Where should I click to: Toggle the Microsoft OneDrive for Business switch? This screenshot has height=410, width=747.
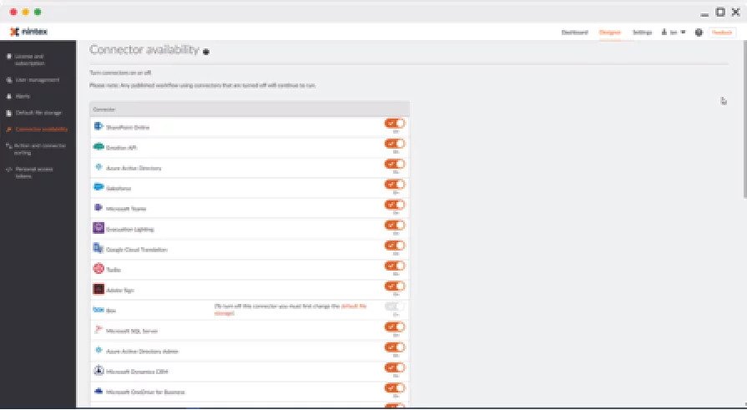coord(395,388)
